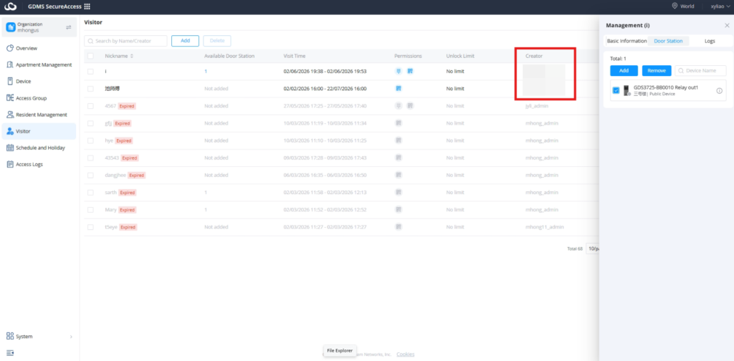This screenshot has height=361, width=734.
Task: Check the box for visitor i
Action: click(90, 72)
